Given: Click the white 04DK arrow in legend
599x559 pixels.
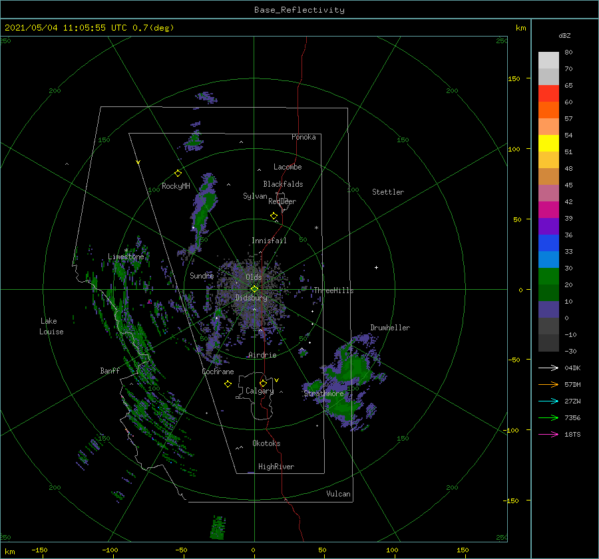Looking at the screenshot, I should tap(548, 368).
